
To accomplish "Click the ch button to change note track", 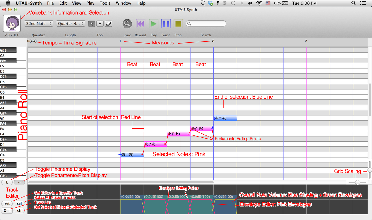I will [19, 210].
